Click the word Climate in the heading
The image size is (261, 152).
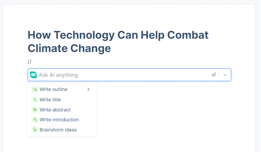47,48
